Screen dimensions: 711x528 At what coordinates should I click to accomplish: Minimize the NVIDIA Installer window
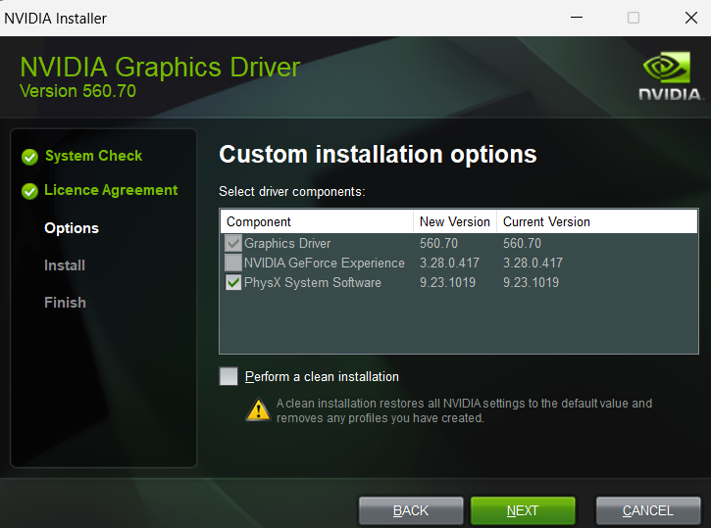click(577, 18)
